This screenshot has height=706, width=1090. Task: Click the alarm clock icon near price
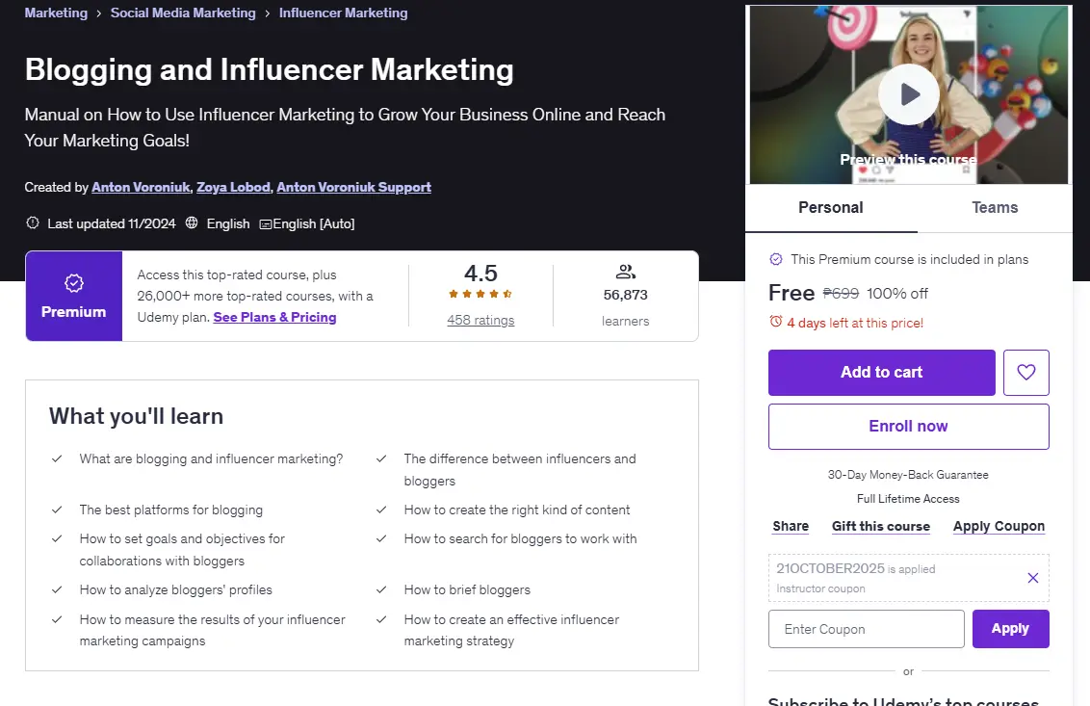click(776, 322)
